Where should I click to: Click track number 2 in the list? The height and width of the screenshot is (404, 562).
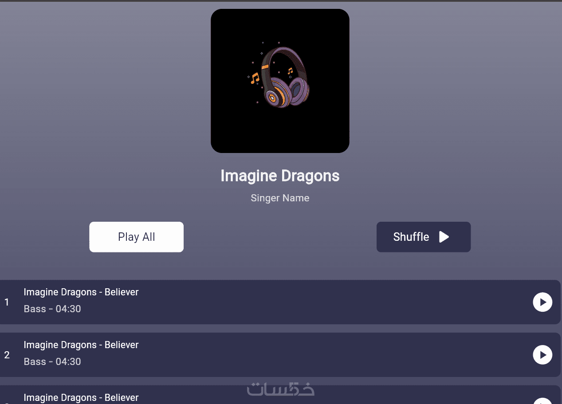click(x=7, y=355)
